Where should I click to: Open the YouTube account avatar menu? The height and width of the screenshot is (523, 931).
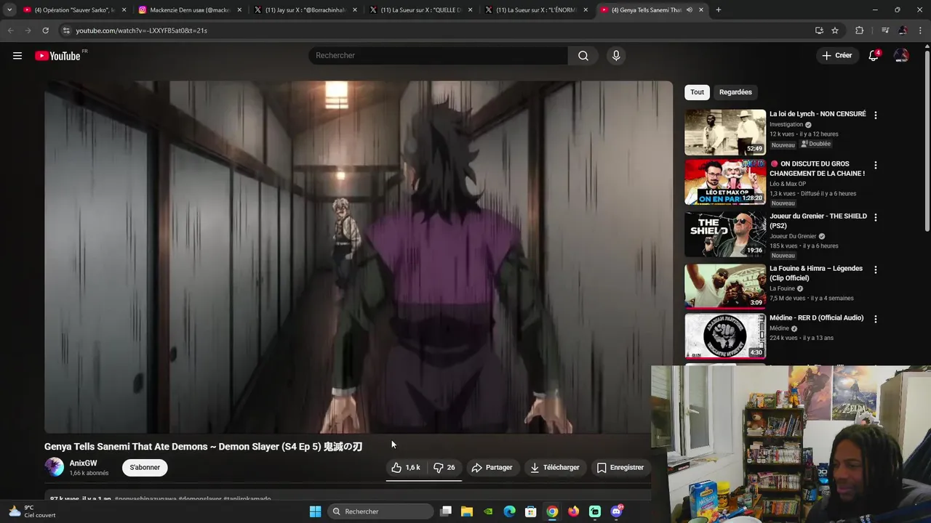tap(901, 56)
